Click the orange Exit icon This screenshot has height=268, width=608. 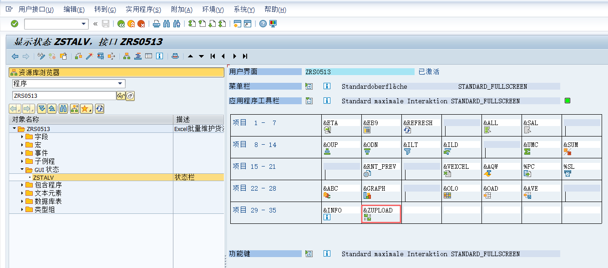click(x=131, y=24)
